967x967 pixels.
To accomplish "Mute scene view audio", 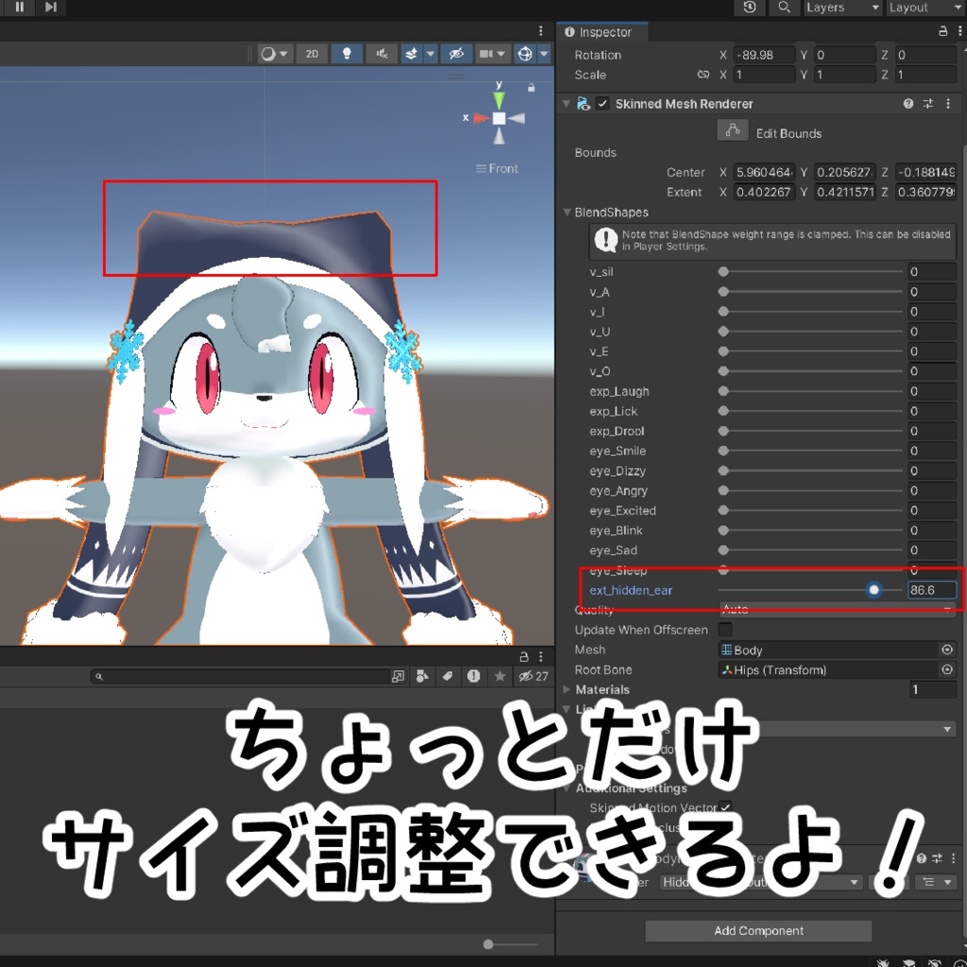I will 382,53.
